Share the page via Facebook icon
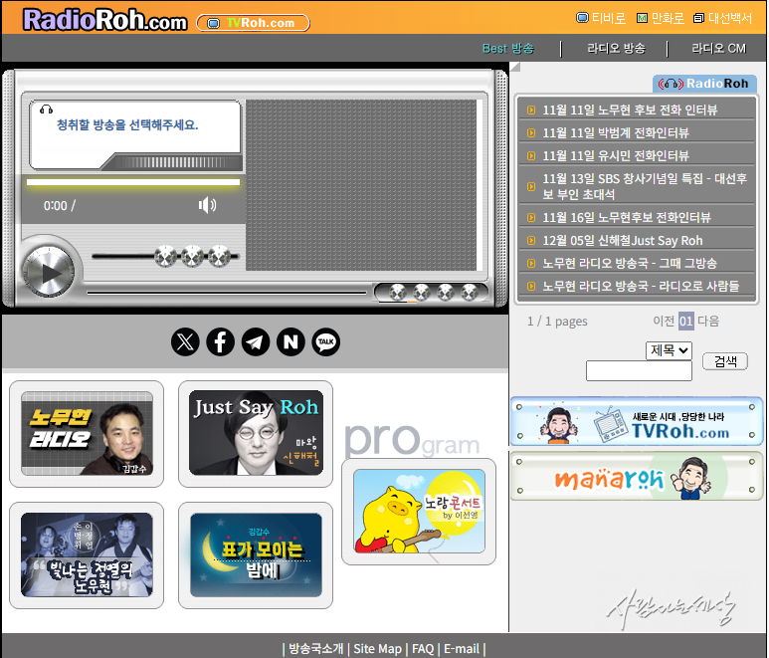 (220, 342)
